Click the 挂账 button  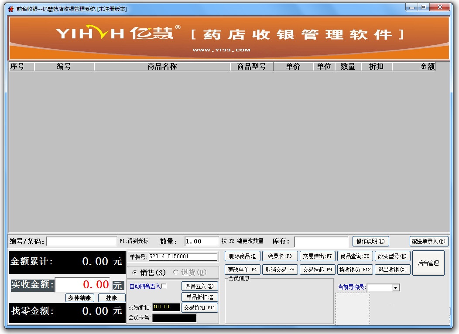pos(112,298)
